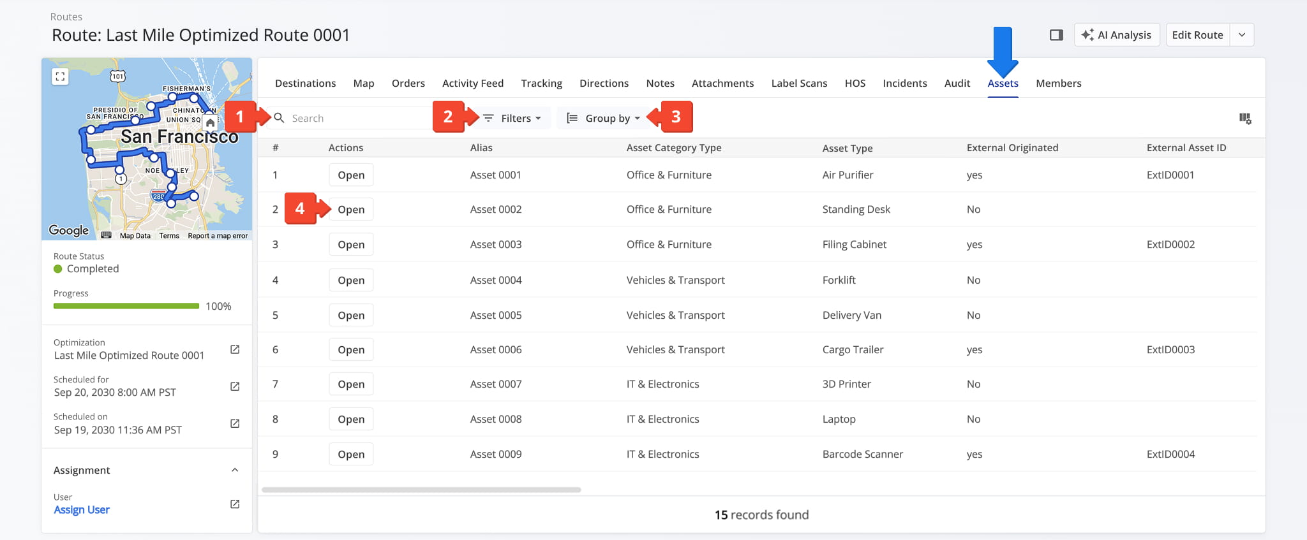Select the Assets tab
This screenshot has width=1307, height=540.
coord(1003,83)
